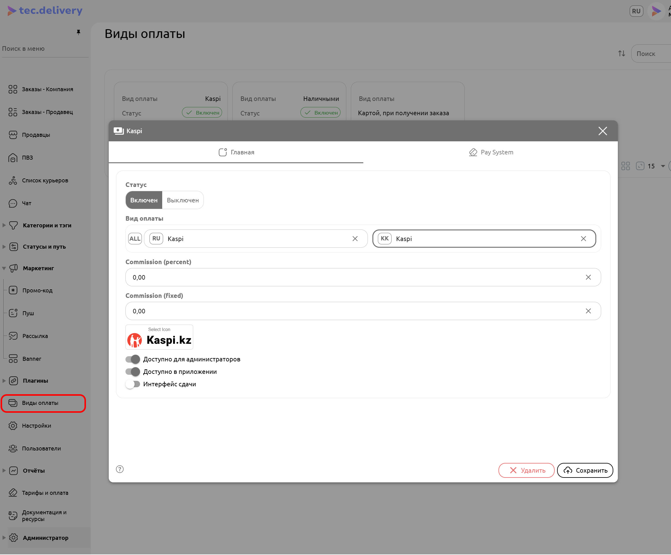The width and height of the screenshot is (671, 555).
Task: Expand the Администратор section
Action: pyautogui.click(x=4, y=538)
